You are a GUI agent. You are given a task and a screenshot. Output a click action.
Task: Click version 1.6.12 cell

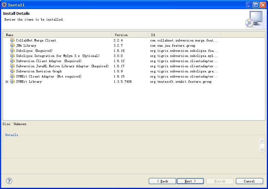[119, 61]
